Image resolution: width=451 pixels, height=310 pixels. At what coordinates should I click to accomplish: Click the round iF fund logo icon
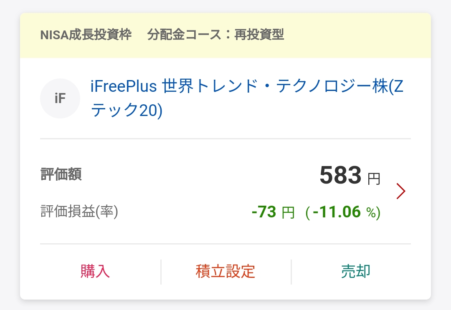coord(60,98)
